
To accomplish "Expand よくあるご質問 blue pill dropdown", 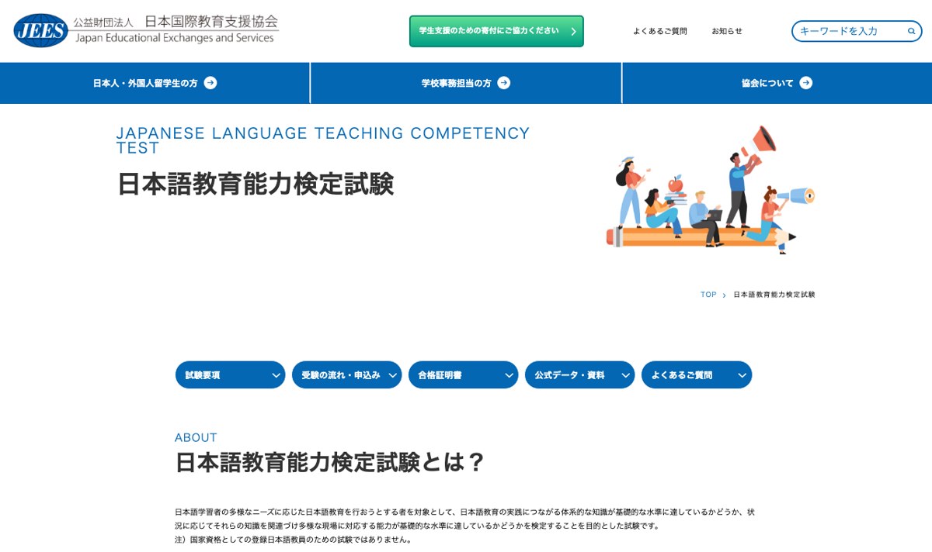I will pos(697,374).
